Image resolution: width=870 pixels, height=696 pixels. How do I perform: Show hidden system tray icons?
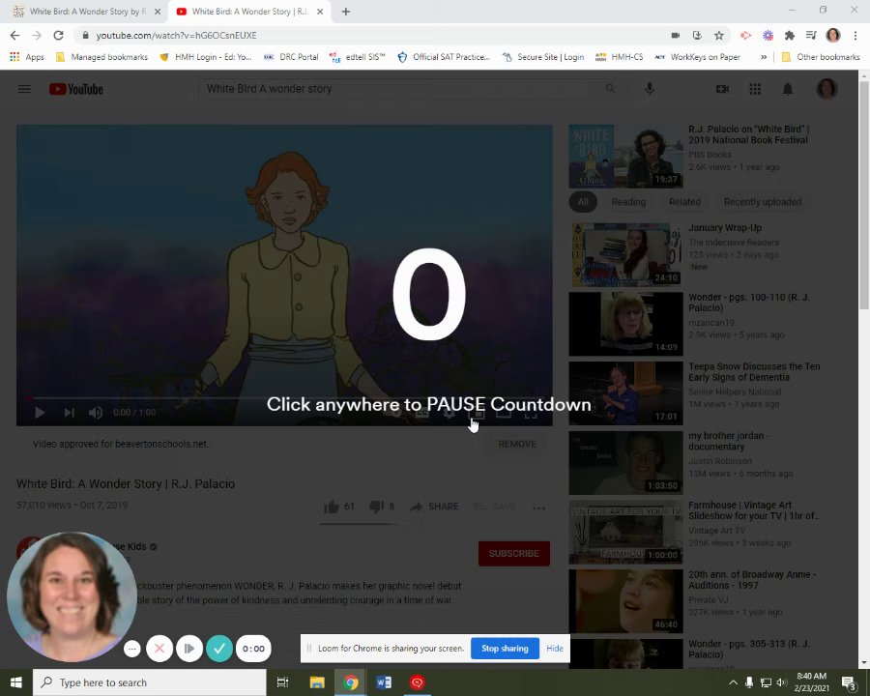tap(733, 682)
